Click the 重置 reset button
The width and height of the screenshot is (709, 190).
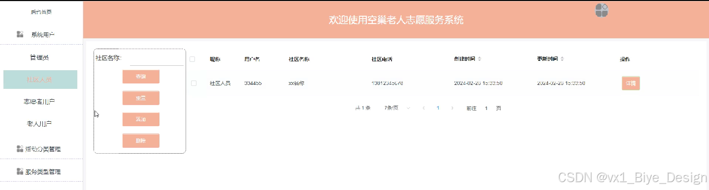141,98
